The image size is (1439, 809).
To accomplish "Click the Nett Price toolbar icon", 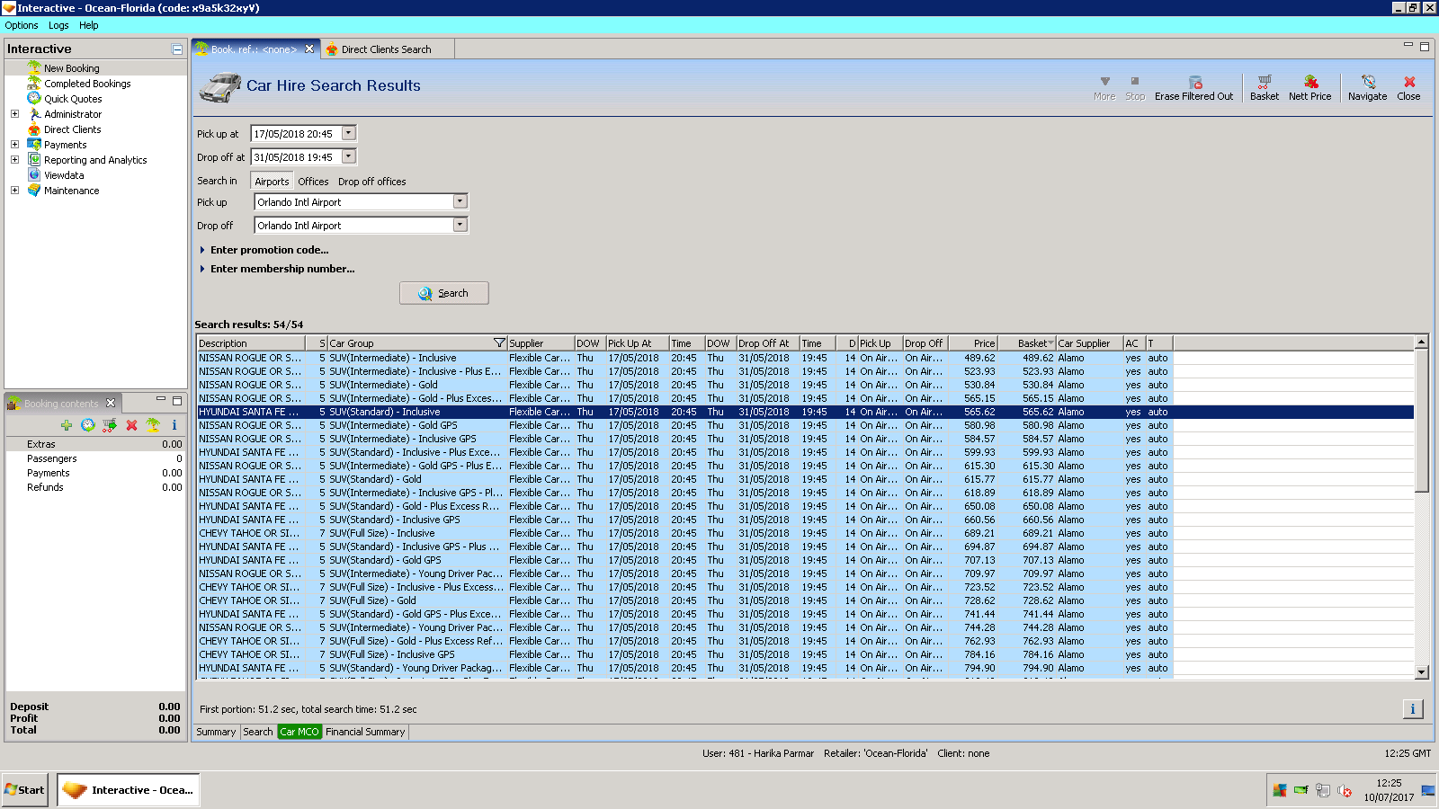I will (x=1309, y=82).
